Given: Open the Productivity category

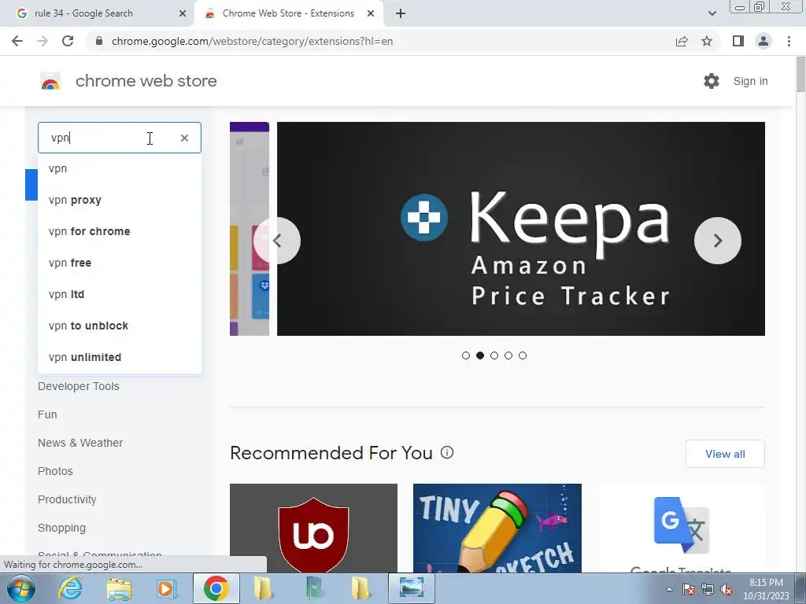Looking at the screenshot, I should click(67, 499).
